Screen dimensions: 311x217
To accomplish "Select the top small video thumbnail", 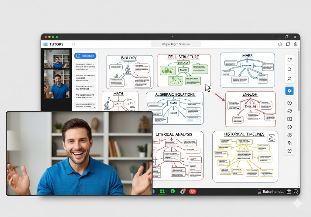I will click(56, 58).
